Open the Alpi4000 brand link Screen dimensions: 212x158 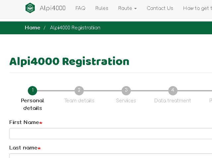pos(53,8)
